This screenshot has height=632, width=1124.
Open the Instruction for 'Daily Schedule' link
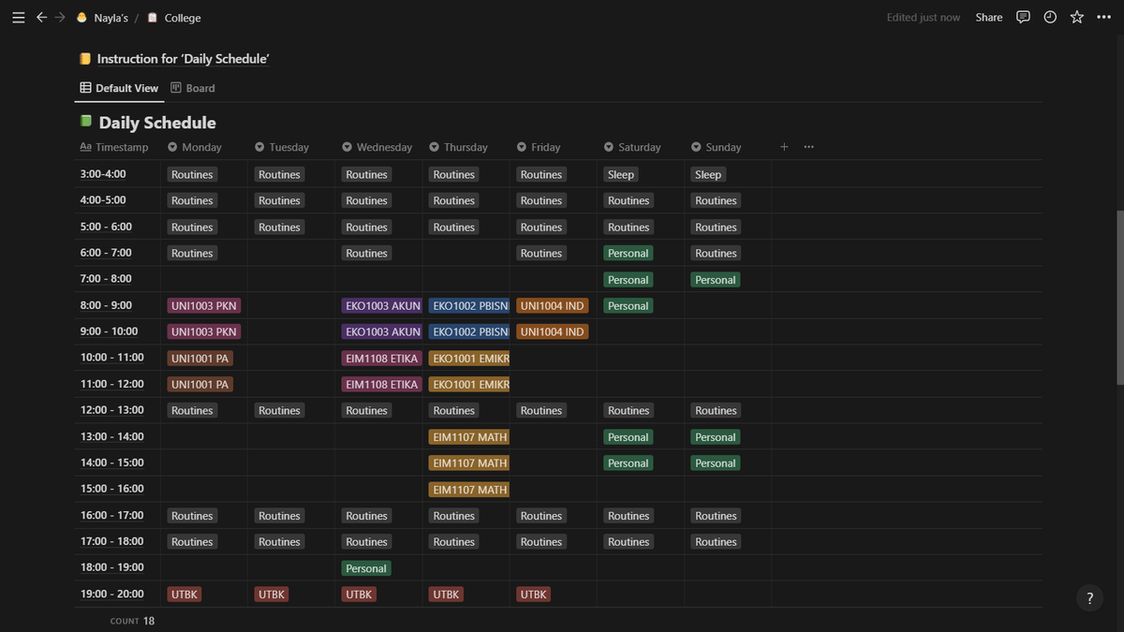coord(184,59)
